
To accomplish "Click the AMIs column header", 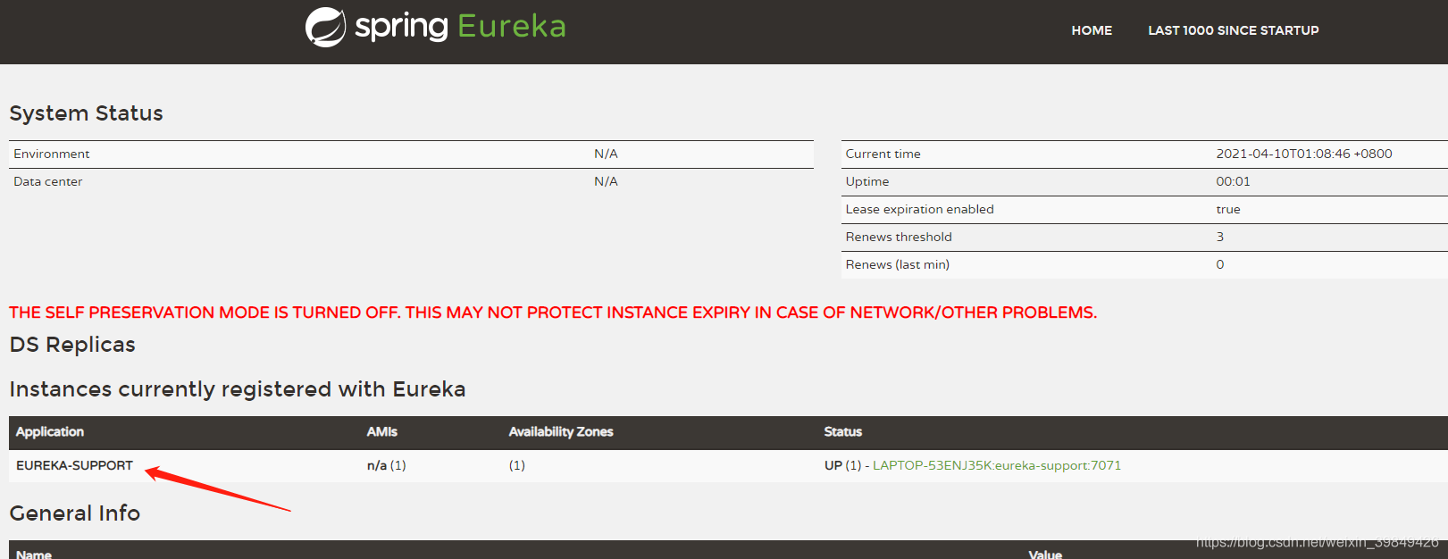I will pyautogui.click(x=381, y=431).
